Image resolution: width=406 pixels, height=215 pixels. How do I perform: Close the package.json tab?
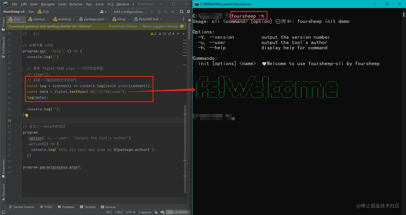107,19
